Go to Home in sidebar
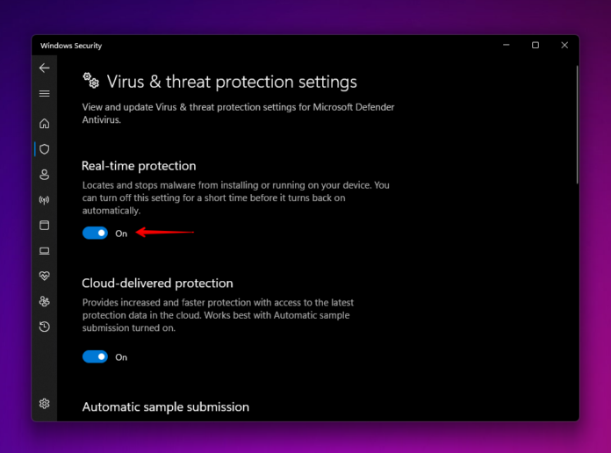 coord(45,124)
